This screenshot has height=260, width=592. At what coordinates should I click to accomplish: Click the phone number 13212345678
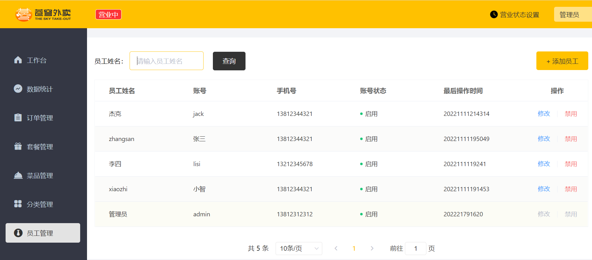click(x=295, y=164)
